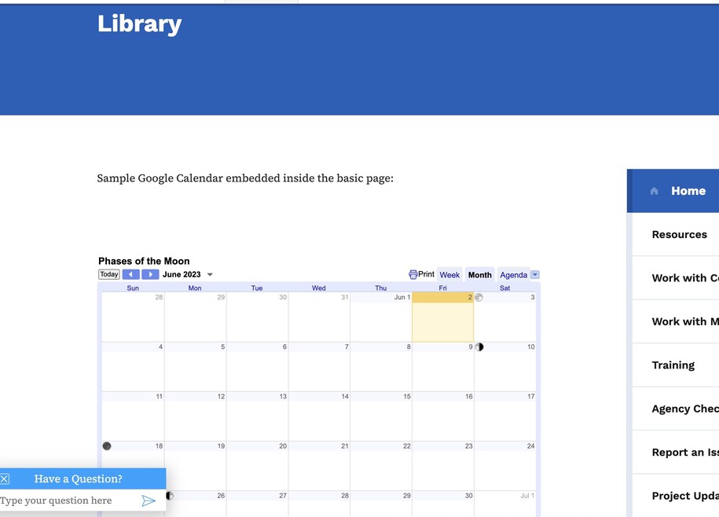Click the Today button

coord(109,275)
